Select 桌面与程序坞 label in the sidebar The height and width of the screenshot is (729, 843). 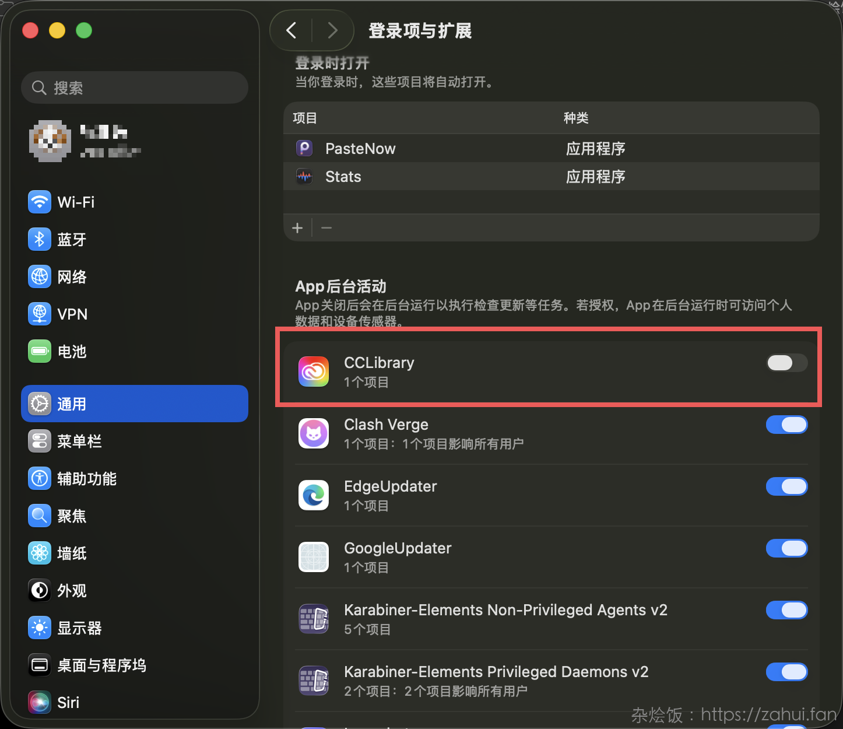click(x=101, y=665)
